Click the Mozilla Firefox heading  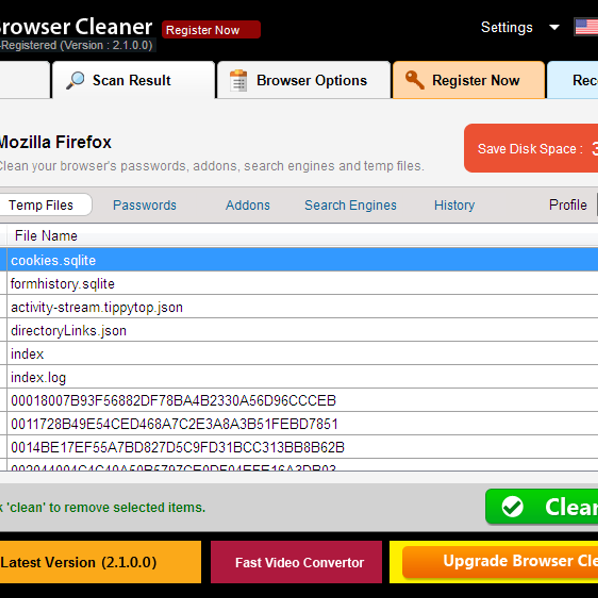55,142
